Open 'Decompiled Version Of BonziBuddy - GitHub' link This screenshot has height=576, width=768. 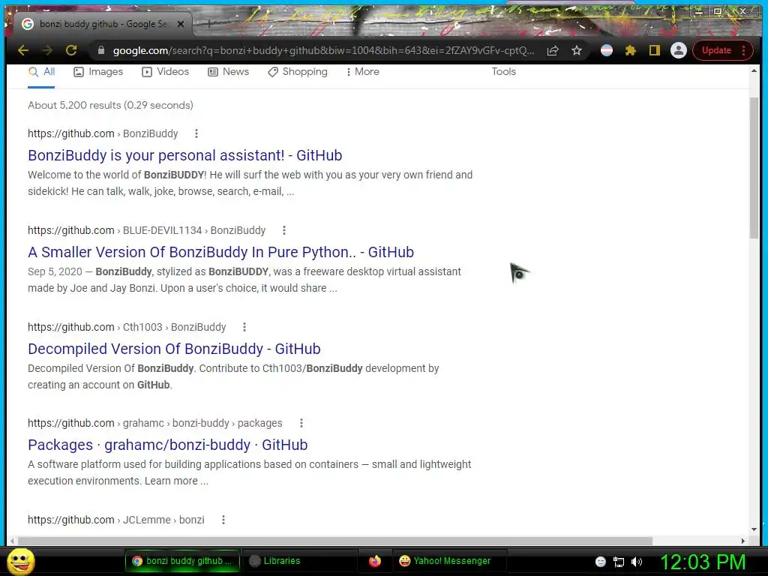174,349
